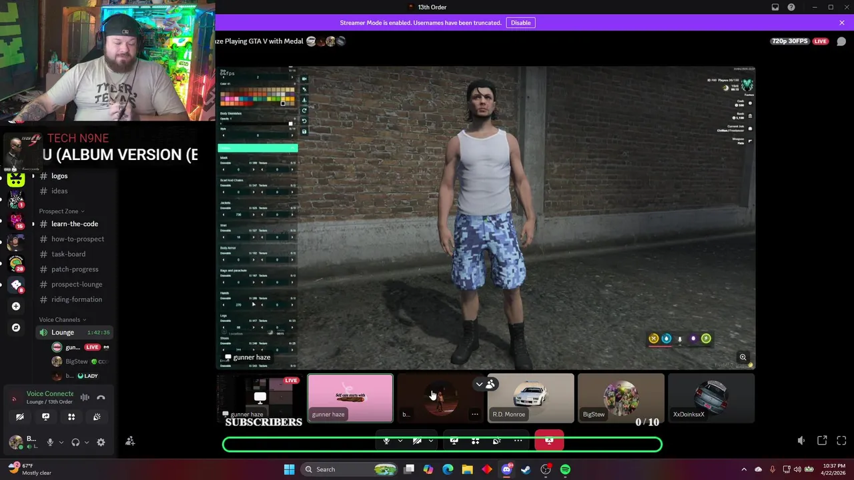Screen dimensions: 854x480
Task: Open activities in call control bar
Action: pos(475,441)
